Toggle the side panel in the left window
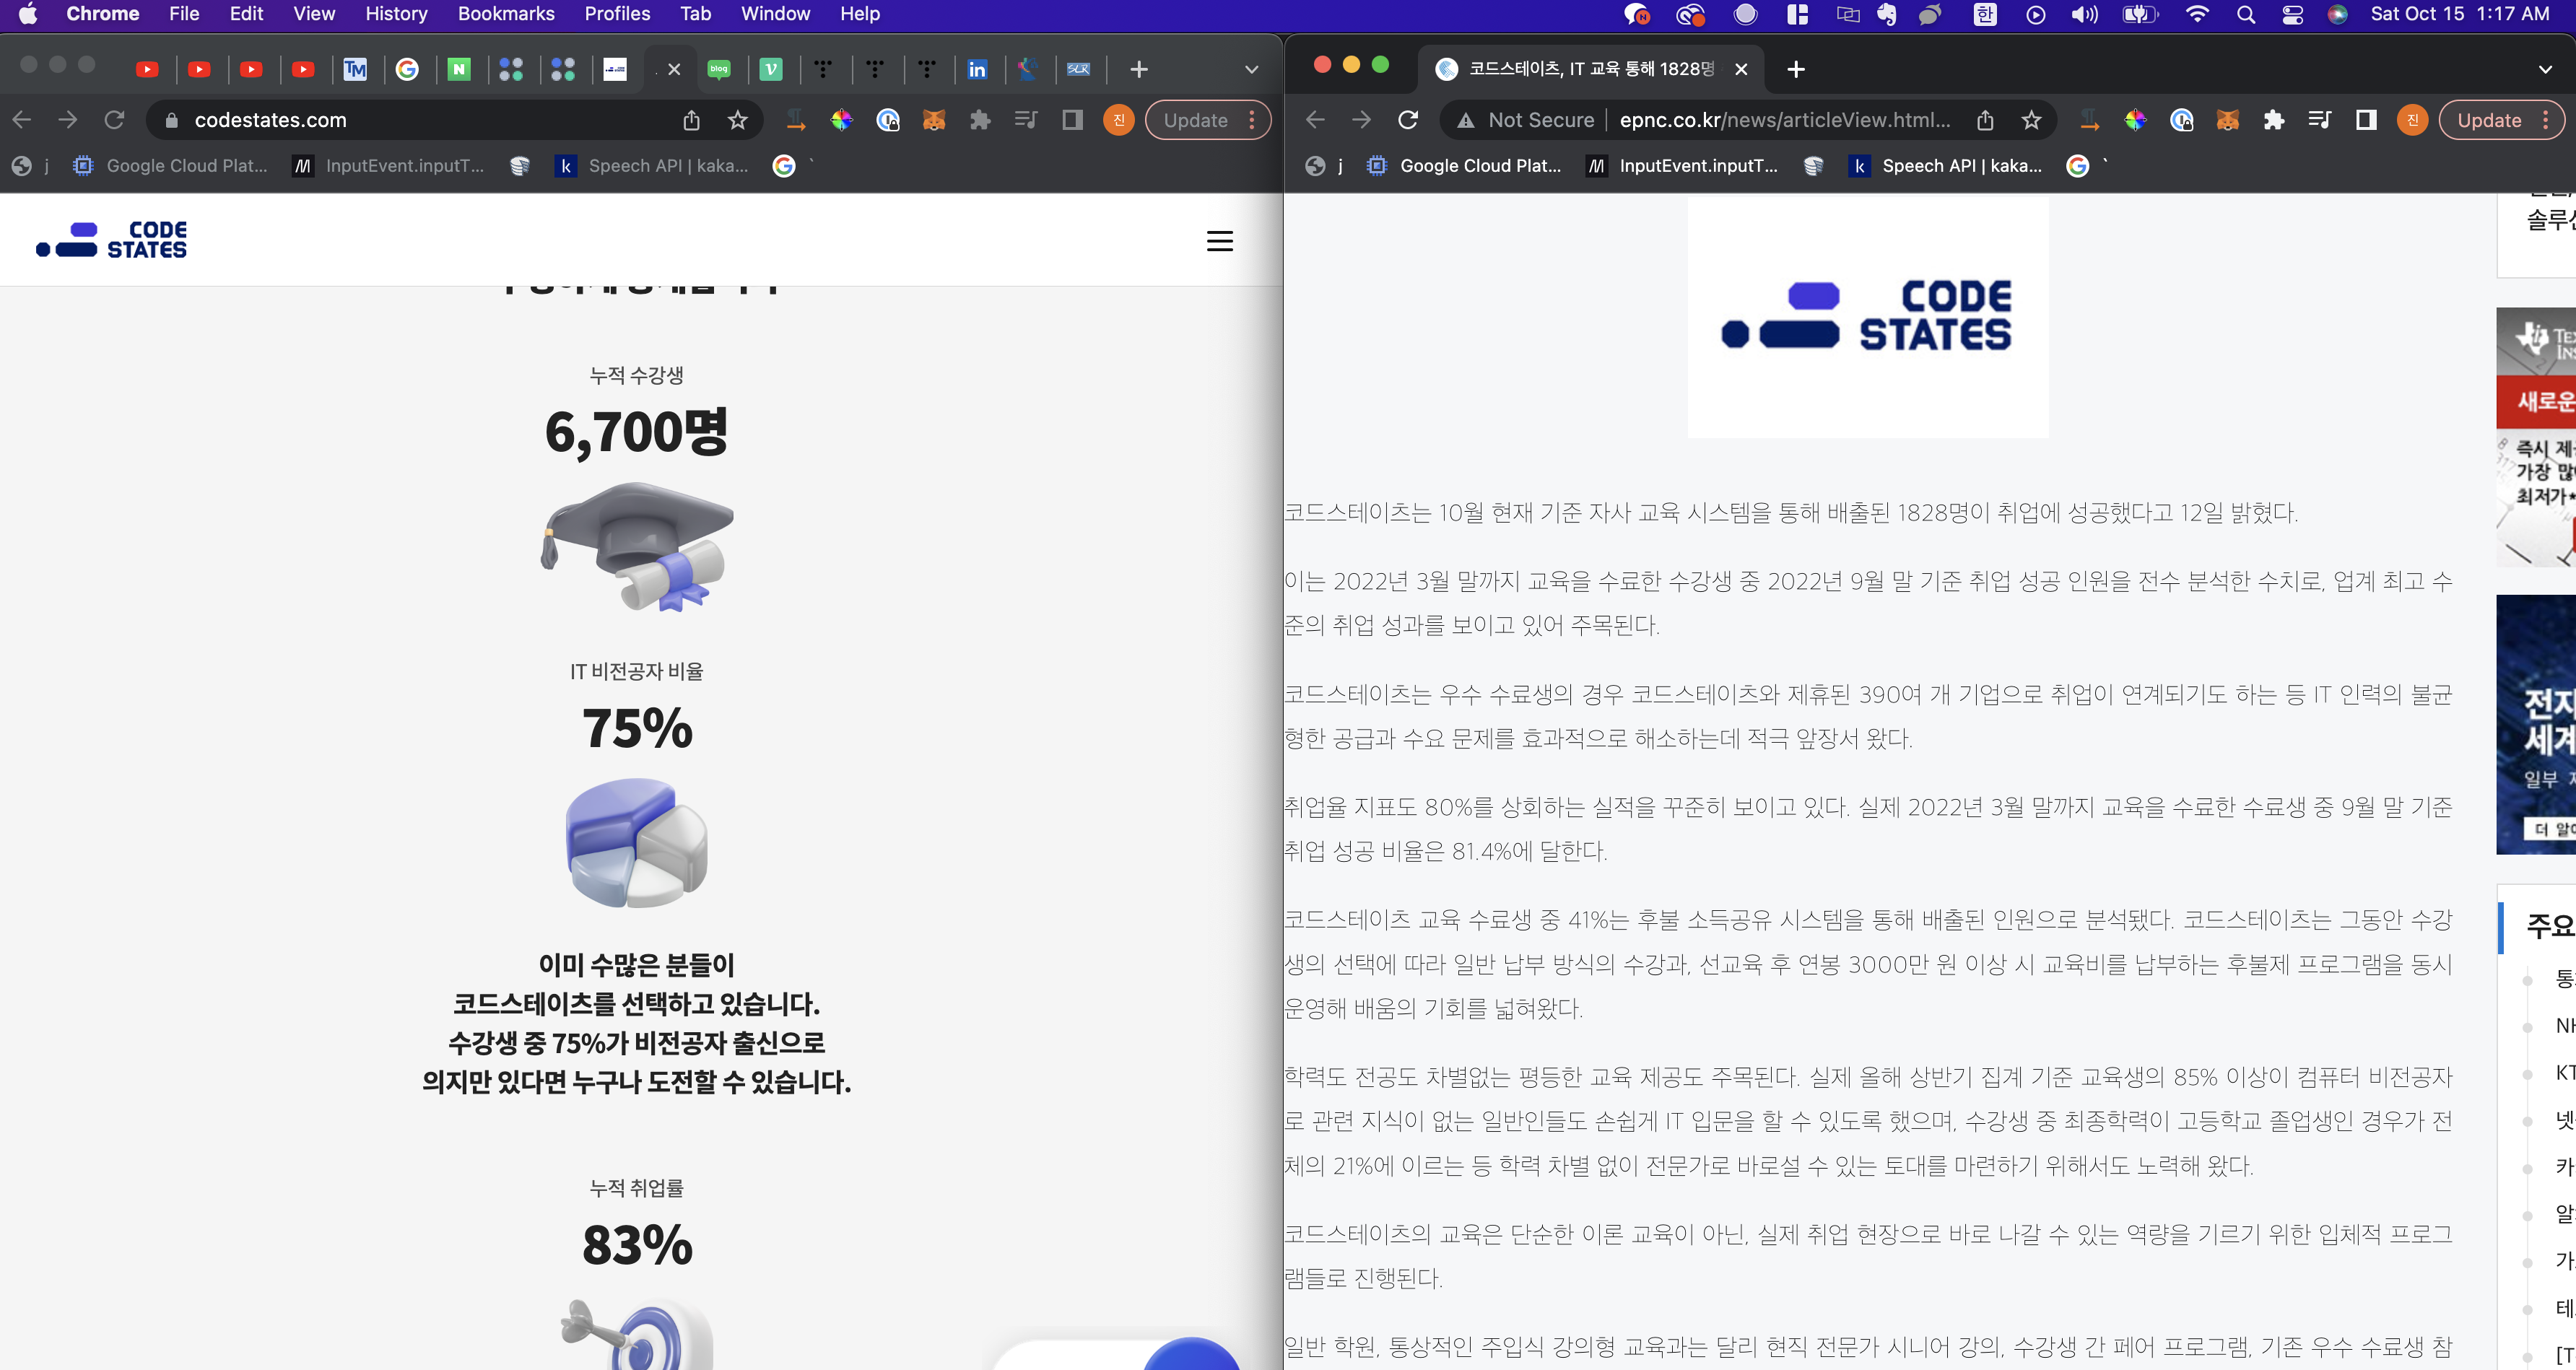The height and width of the screenshot is (1370, 2576). click(1072, 120)
